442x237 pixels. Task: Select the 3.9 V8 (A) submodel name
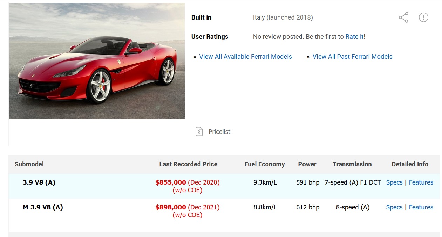click(39, 182)
